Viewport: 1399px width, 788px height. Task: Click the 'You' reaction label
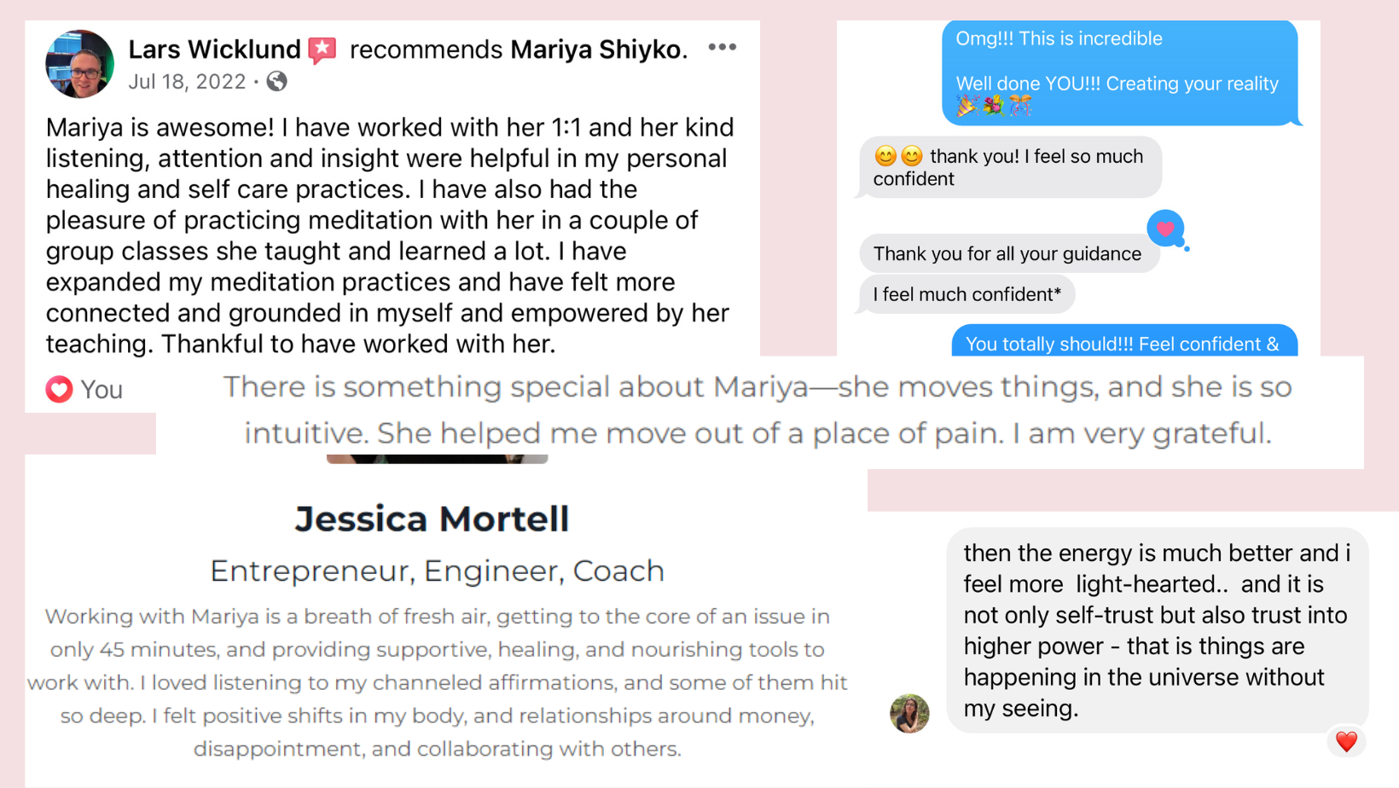click(x=102, y=390)
